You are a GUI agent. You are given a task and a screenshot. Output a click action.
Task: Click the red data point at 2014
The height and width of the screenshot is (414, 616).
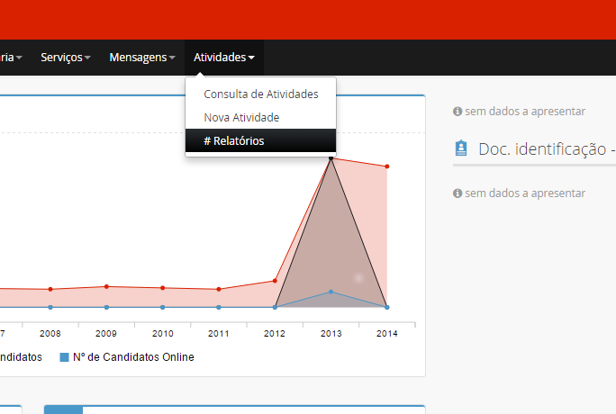tap(386, 166)
